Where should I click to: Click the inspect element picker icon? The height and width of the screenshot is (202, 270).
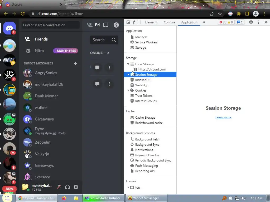pos(128,22)
